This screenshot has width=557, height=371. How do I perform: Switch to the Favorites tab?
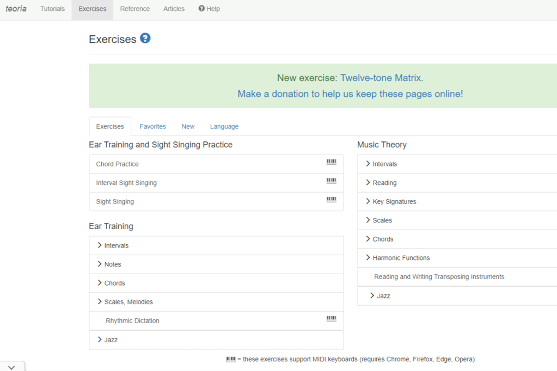[152, 126]
